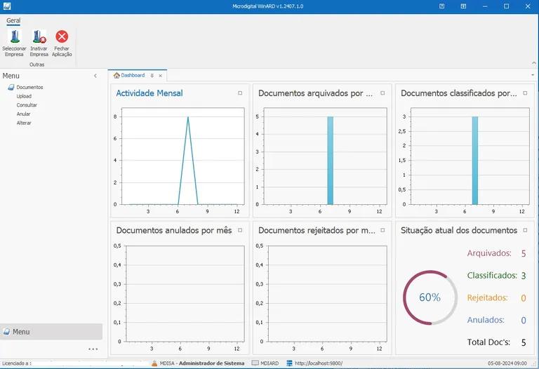The height and width of the screenshot is (369, 539).
Task: Open the Geral ribbon tab
Action: [x=13, y=20]
